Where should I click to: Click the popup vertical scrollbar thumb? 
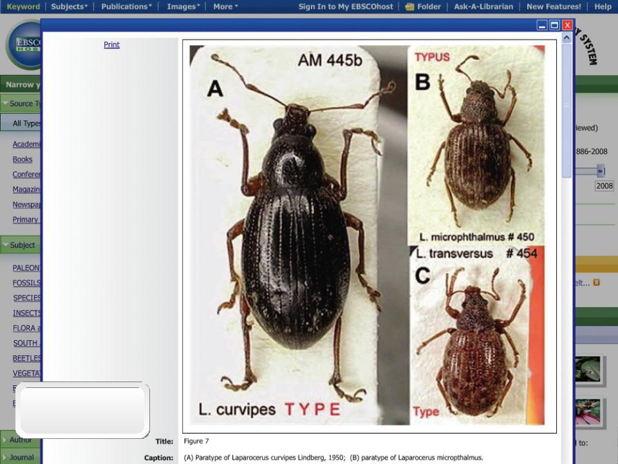566,110
